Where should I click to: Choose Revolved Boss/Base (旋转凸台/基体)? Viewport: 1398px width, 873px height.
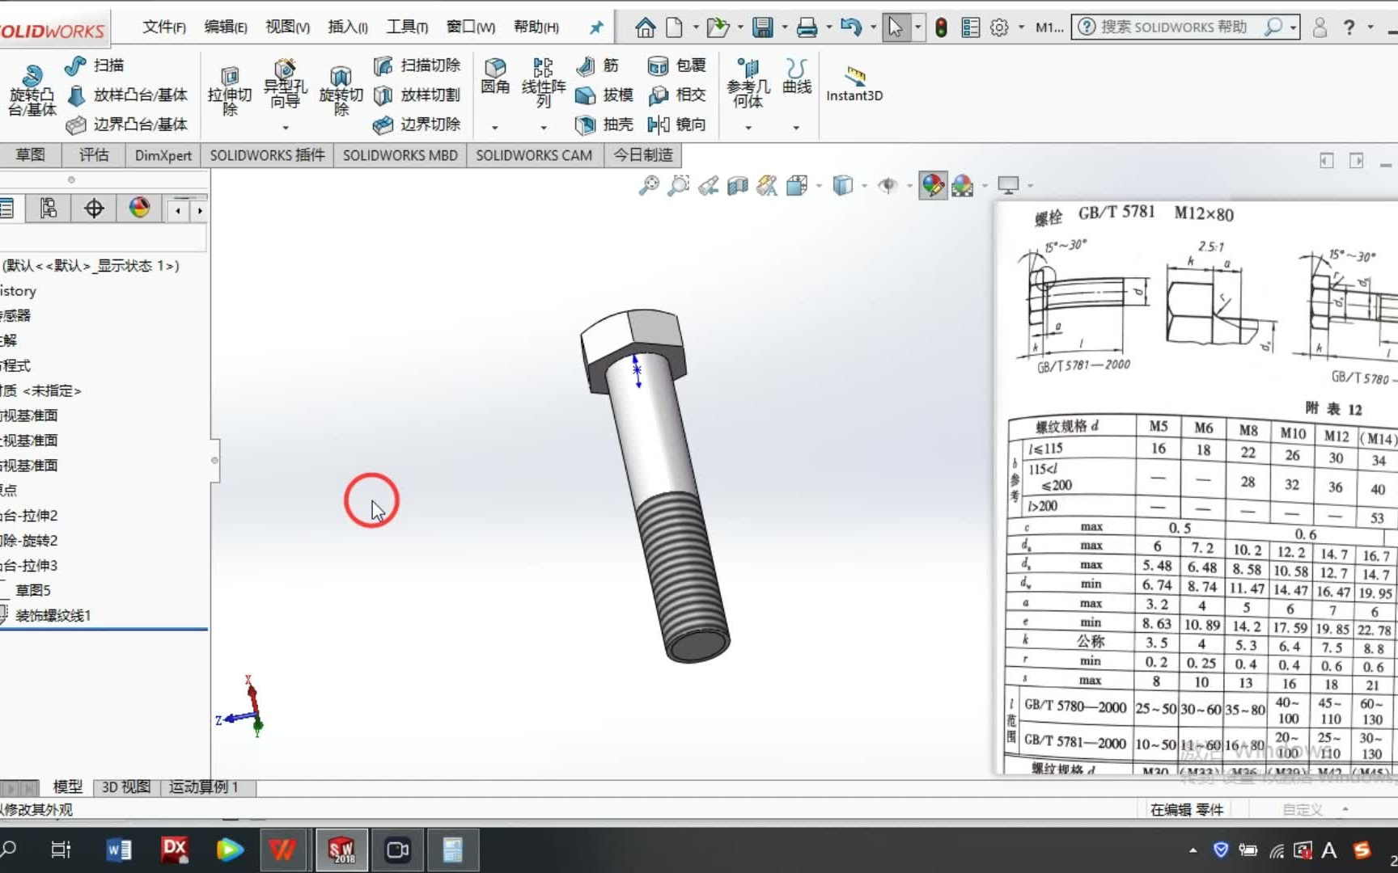click(32, 91)
